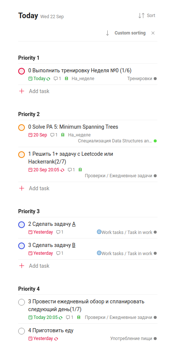176x343 pixels.
Task: Click the Today due date on training task
Action: (39, 79)
